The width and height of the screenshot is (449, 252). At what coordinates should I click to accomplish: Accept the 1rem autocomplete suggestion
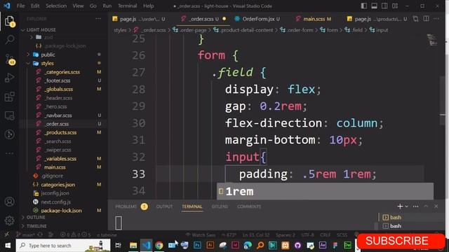click(325, 191)
